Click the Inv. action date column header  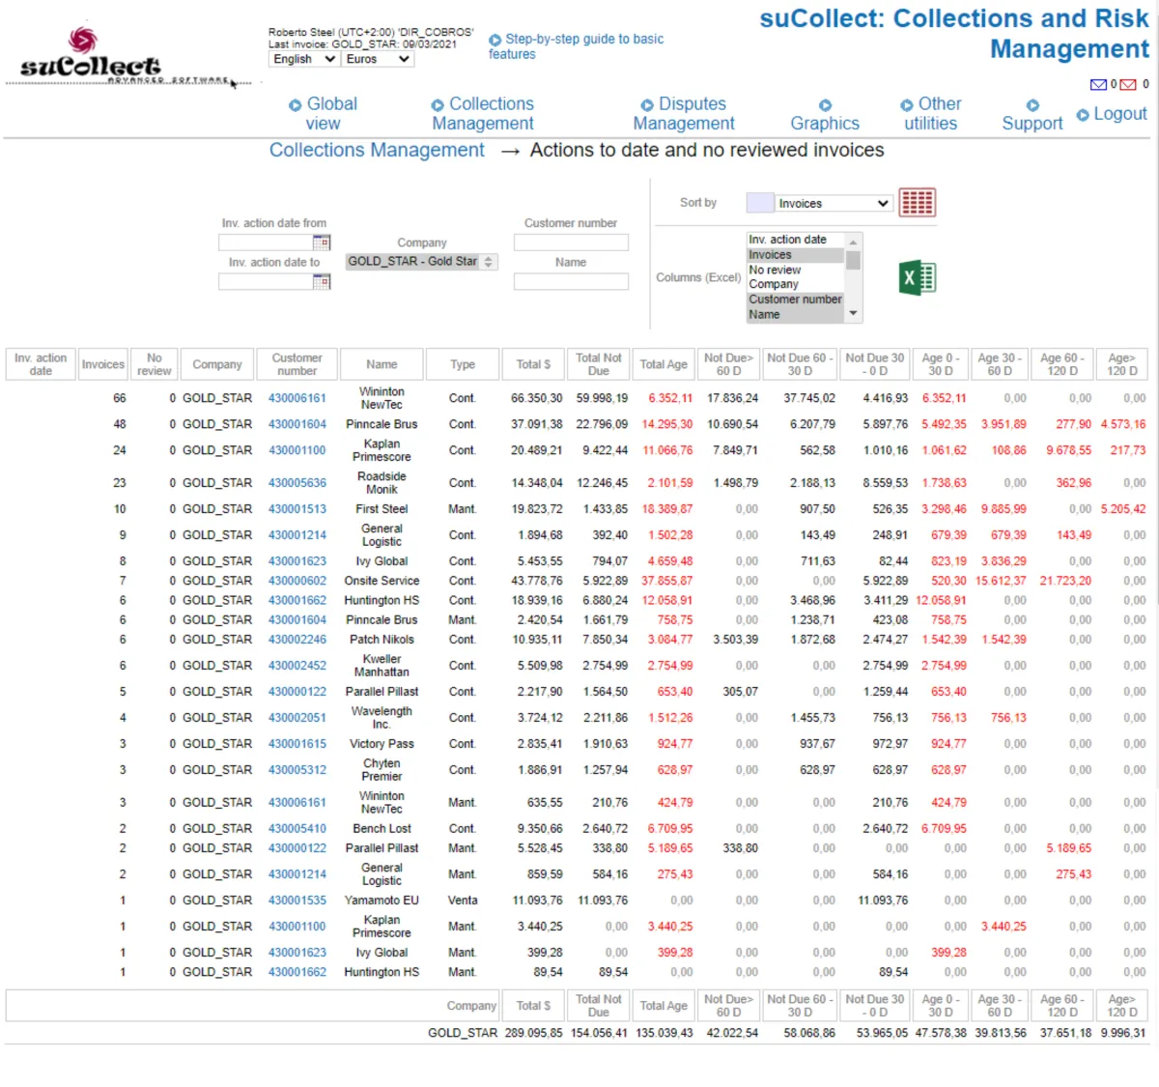[x=41, y=364]
